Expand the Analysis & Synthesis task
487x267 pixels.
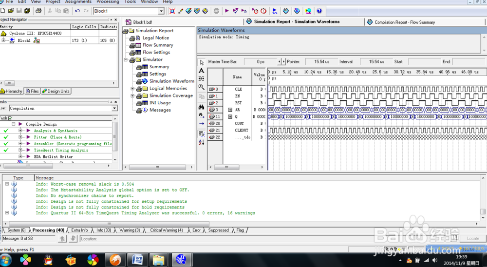click(20, 131)
